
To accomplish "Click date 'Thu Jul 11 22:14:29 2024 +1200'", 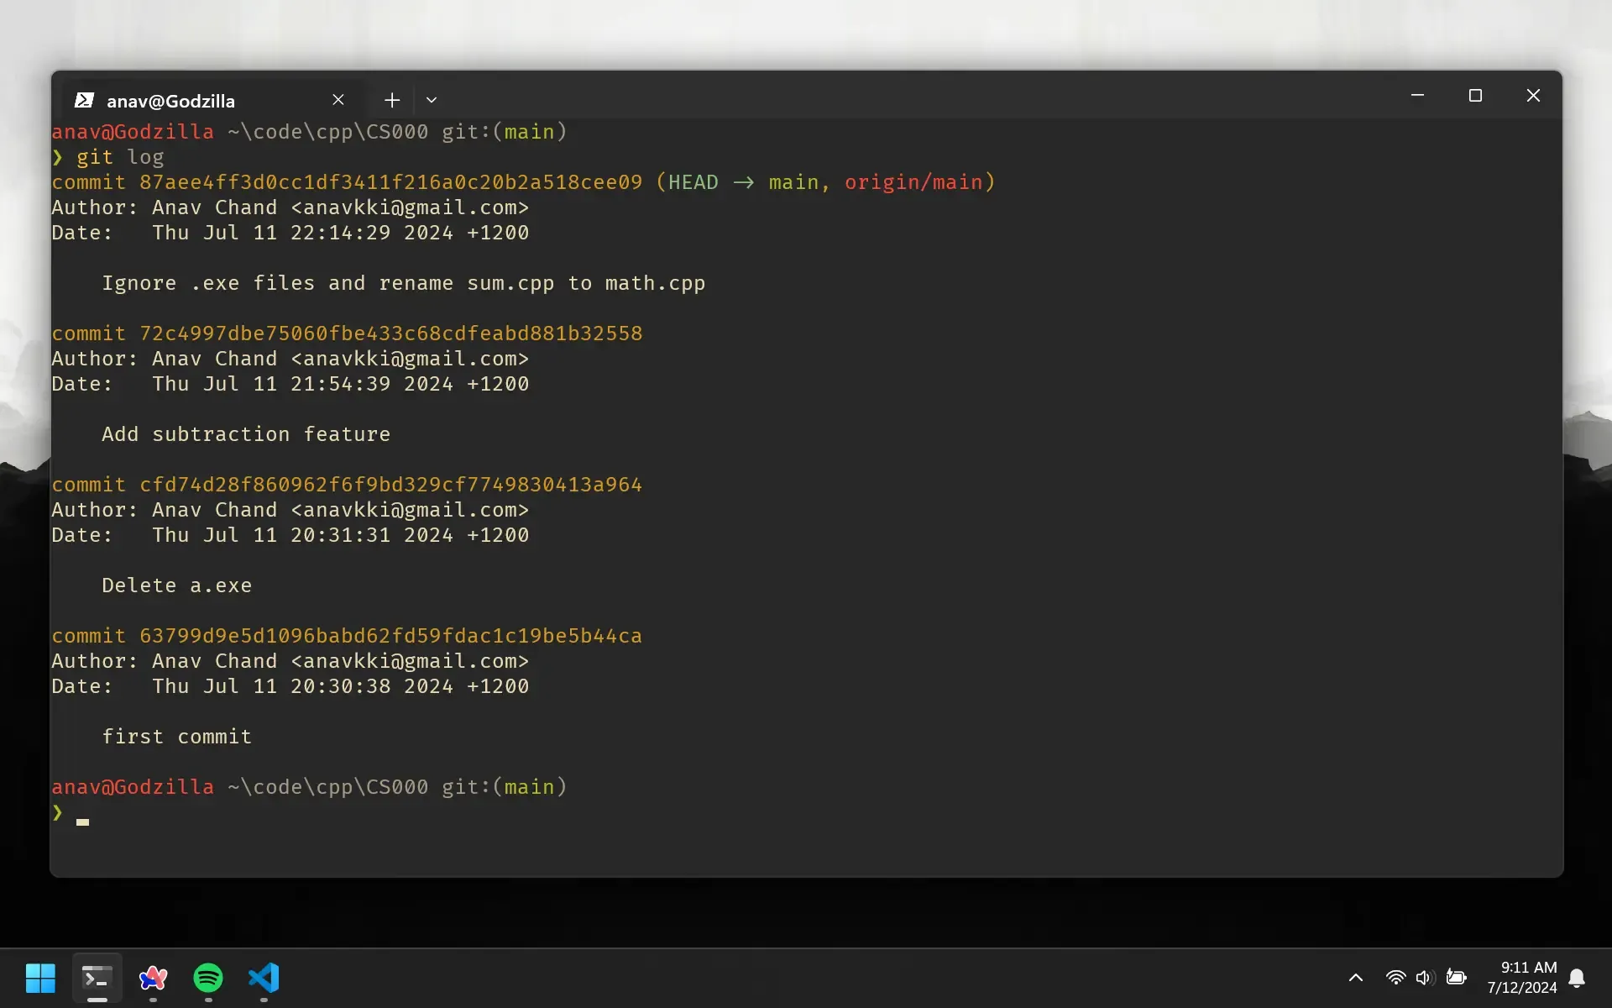I will click(341, 233).
